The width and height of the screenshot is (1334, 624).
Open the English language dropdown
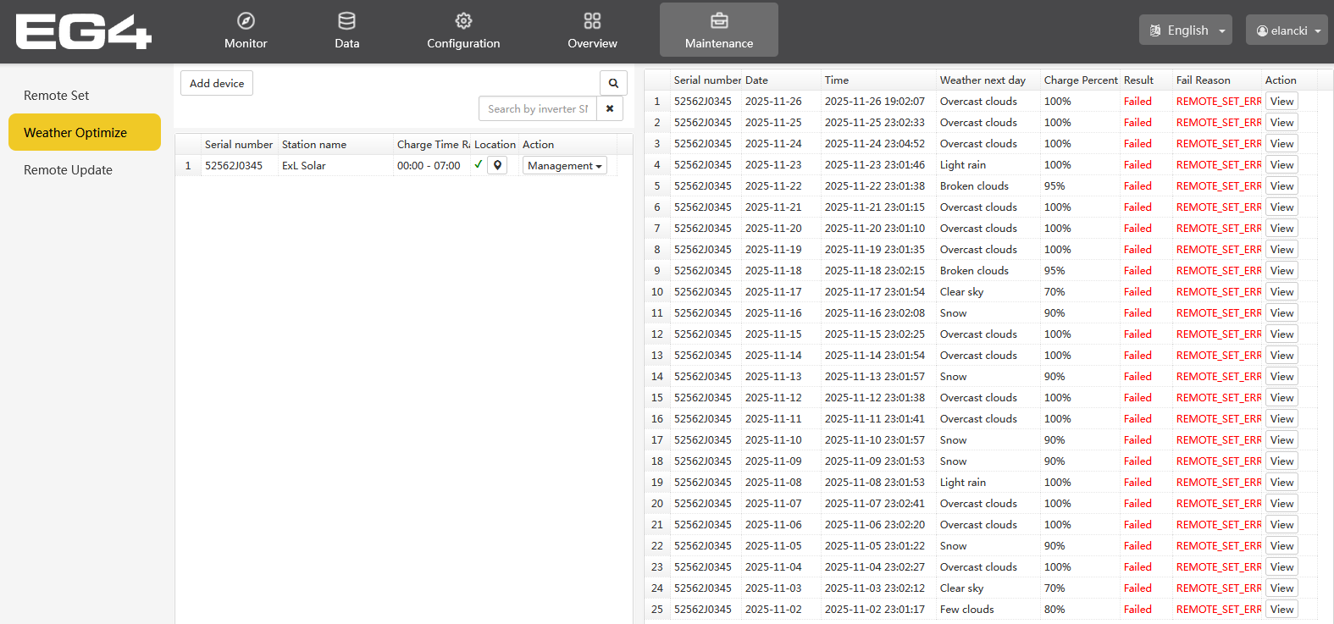click(1185, 30)
